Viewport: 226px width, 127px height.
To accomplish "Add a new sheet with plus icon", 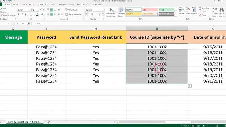I will coord(49,122).
